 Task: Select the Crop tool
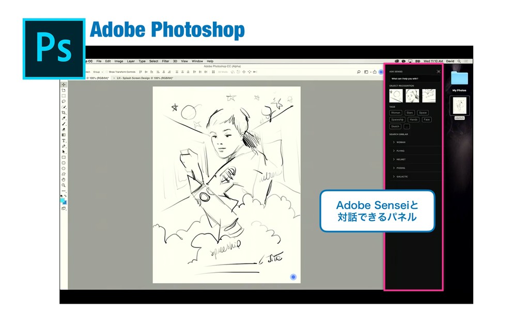point(64,112)
